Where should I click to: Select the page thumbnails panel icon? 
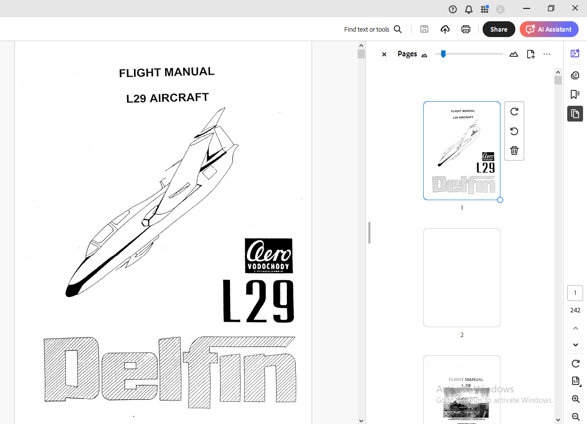pos(575,114)
